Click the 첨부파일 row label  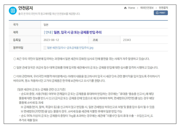[18, 47]
